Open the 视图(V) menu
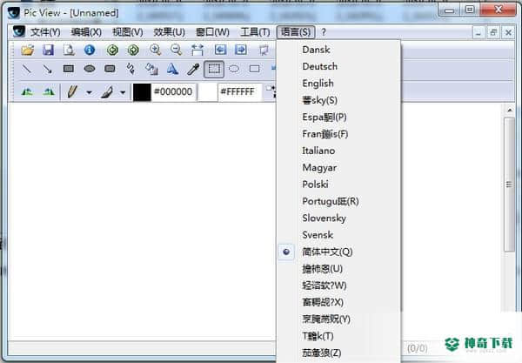Image resolution: width=522 pixels, height=363 pixels. point(128,32)
